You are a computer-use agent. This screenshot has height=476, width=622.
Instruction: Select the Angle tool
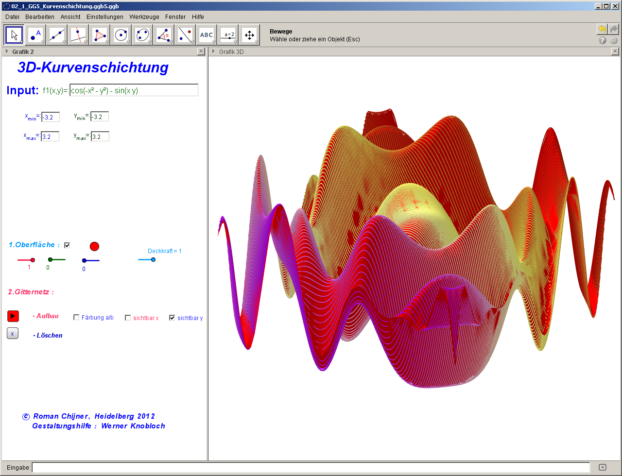click(164, 35)
